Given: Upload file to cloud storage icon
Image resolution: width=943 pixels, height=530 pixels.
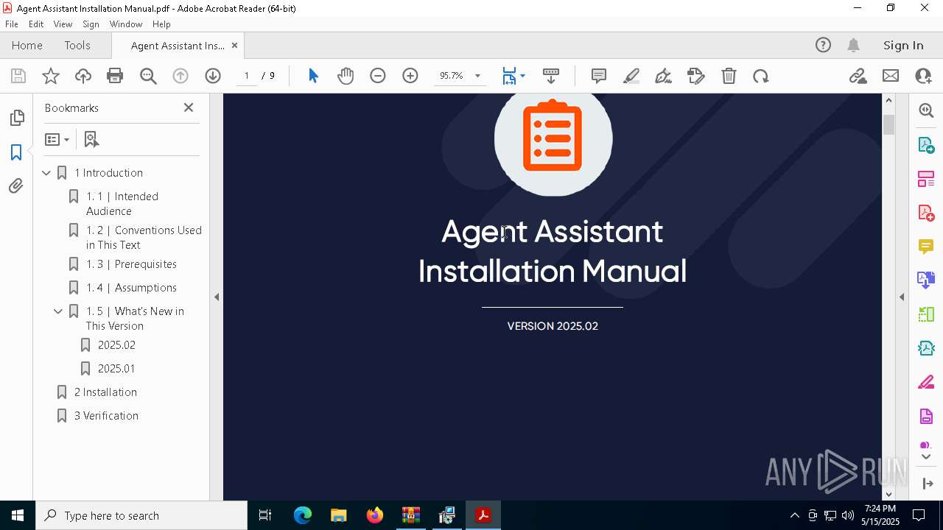Looking at the screenshot, I should [x=83, y=76].
